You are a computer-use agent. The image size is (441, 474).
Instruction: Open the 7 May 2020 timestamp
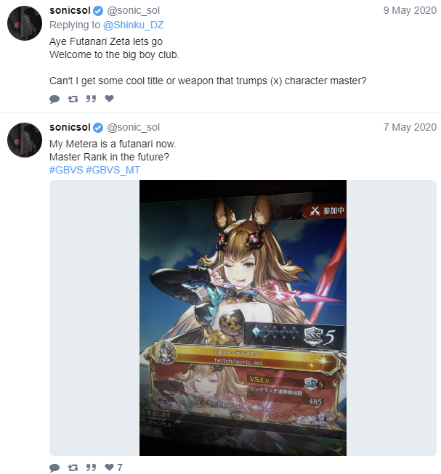(x=410, y=127)
